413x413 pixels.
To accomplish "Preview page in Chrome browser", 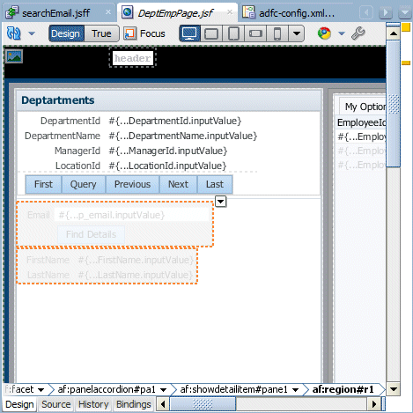I will pos(324,33).
